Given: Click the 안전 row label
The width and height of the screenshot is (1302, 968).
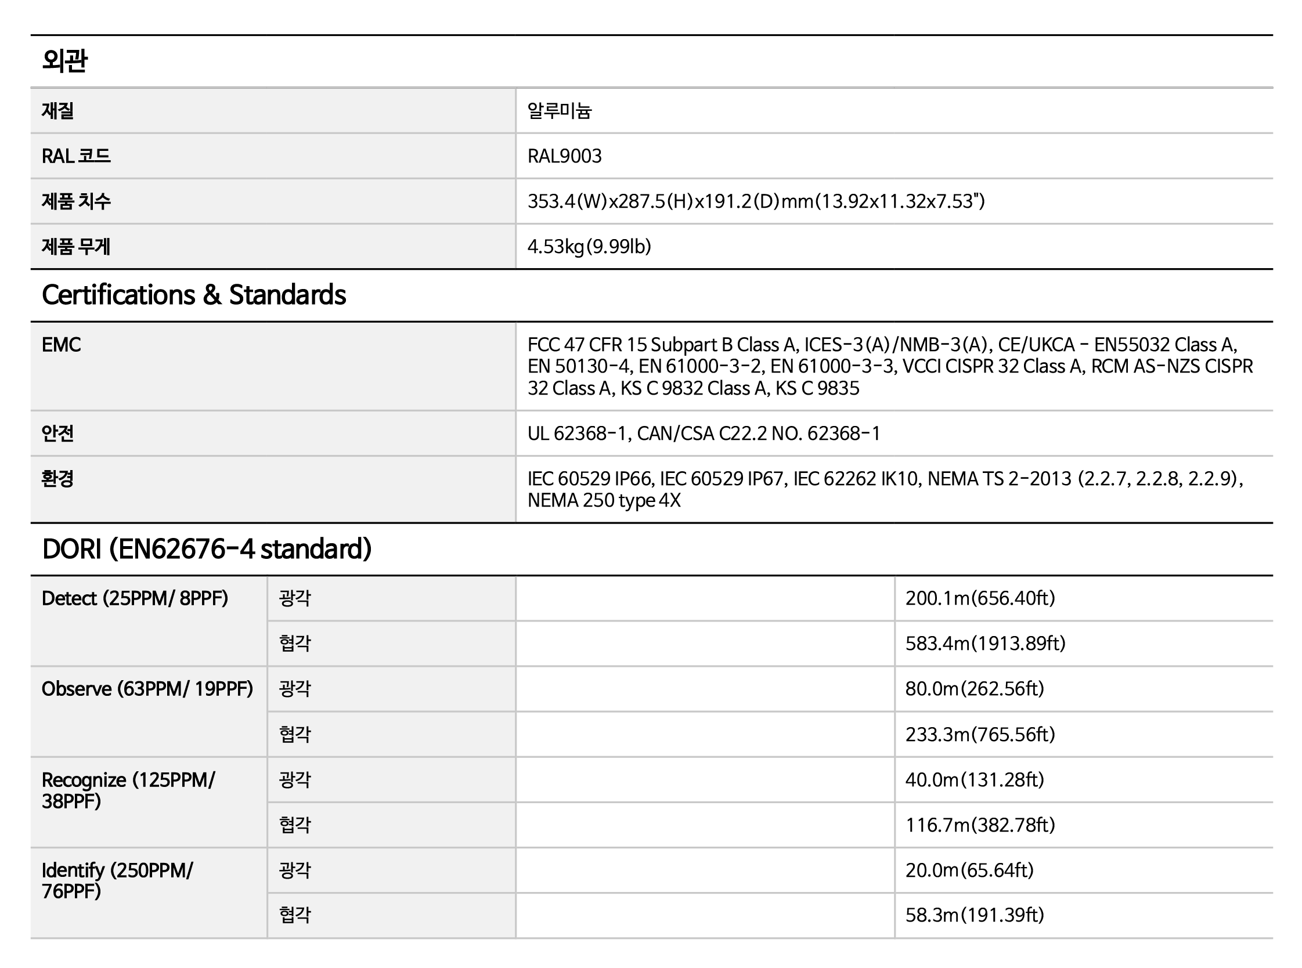Looking at the screenshot, I should click(x=57, y=434).
